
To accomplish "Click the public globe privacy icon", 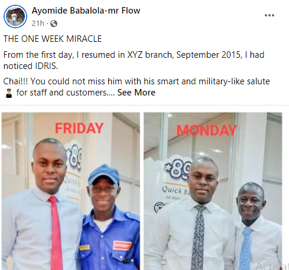I will [54, 24].
